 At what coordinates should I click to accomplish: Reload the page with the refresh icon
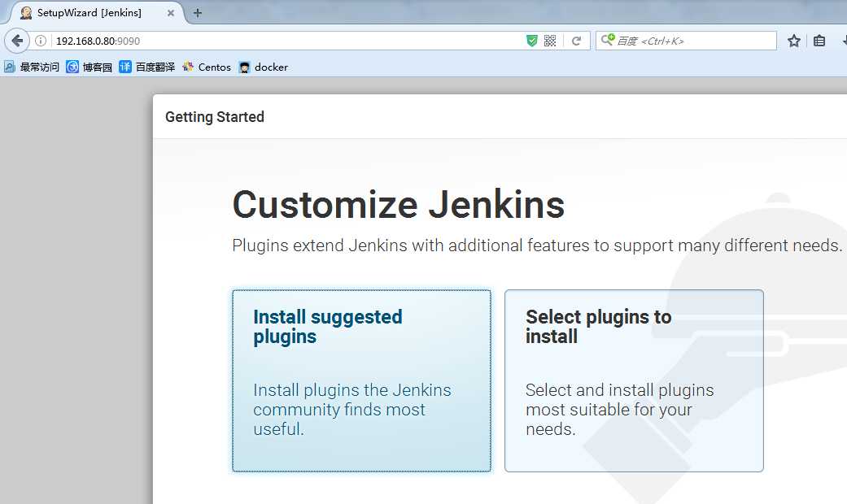(x=576, y=41)
